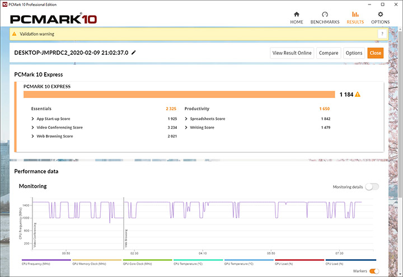Image resolution: width=403 pixels, height=277 pixels.
Task: Open the Results tab
Action: (355, 18)
